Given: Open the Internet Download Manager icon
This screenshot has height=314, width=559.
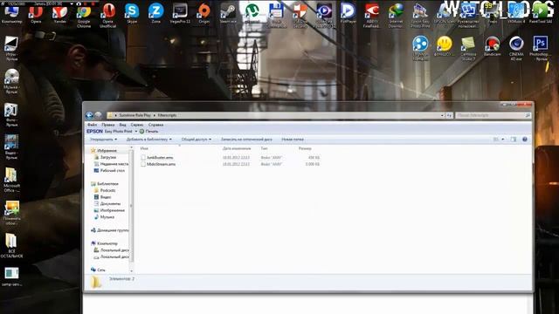Looking at the screenshot, I should tap(396, 16).
